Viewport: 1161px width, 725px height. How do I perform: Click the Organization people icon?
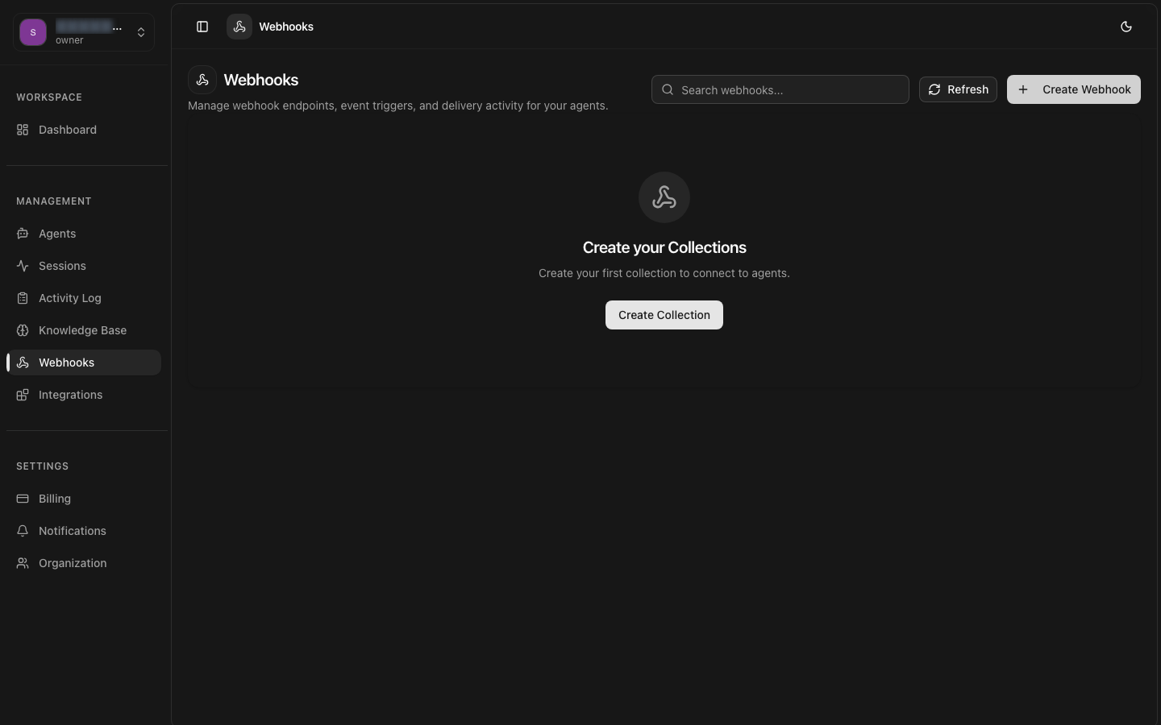[x=23, y=563]
